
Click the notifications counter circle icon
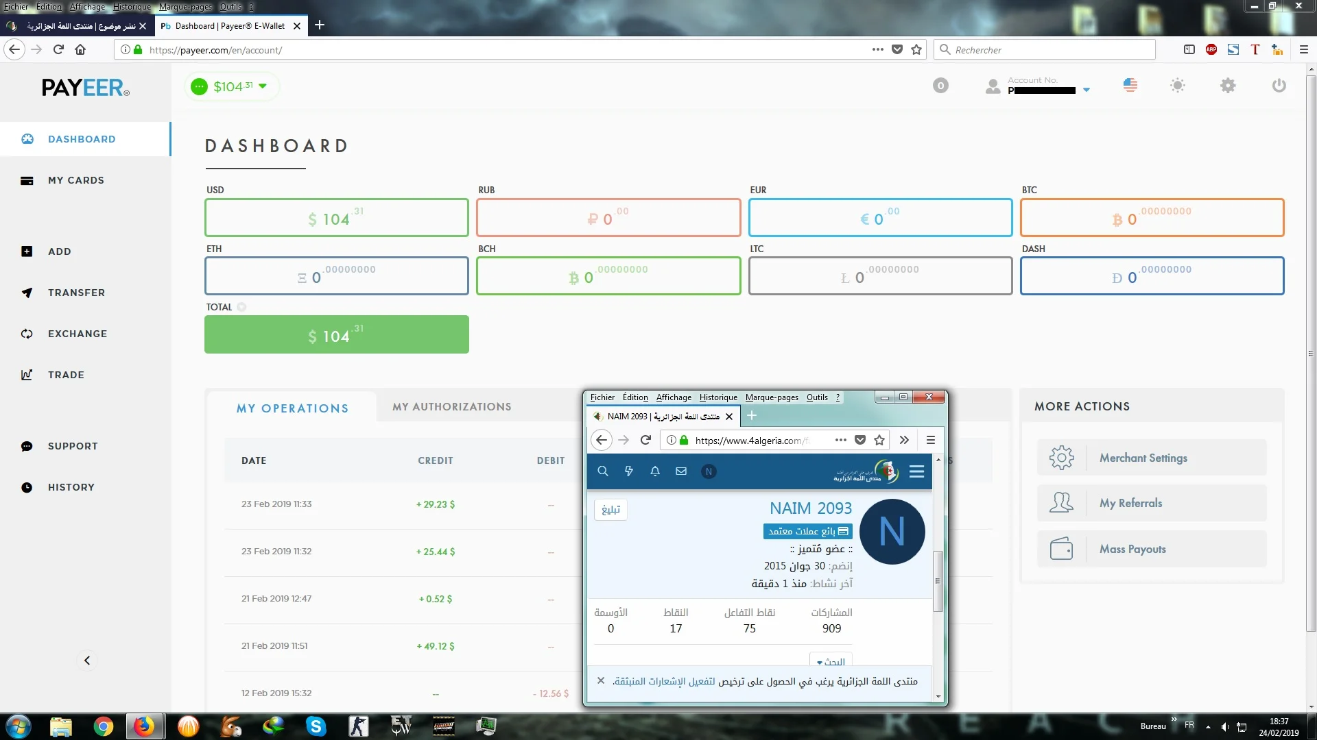(x=940, y=86)
